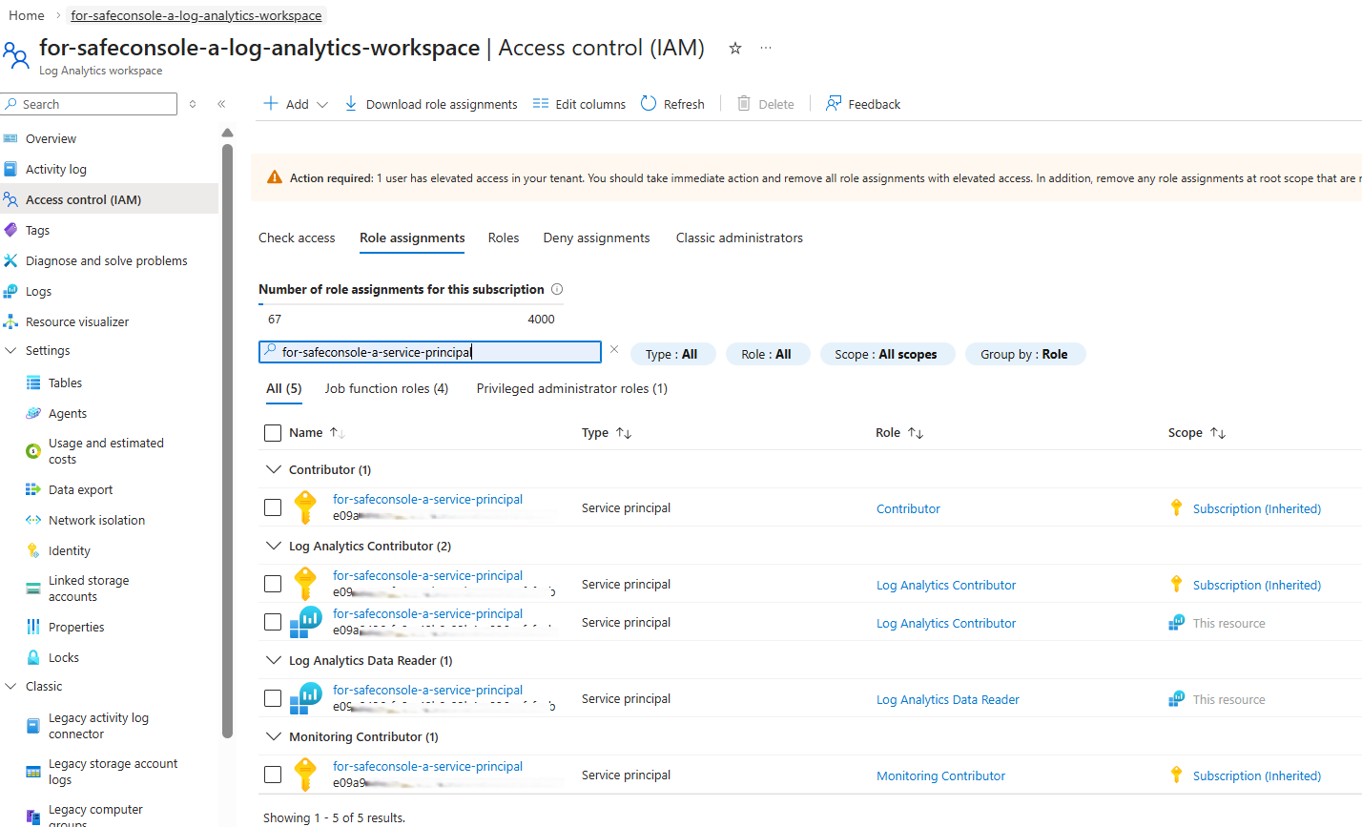Open the Contributor role link
Screen dimensions: 1362x827
(x=908, y=508)
